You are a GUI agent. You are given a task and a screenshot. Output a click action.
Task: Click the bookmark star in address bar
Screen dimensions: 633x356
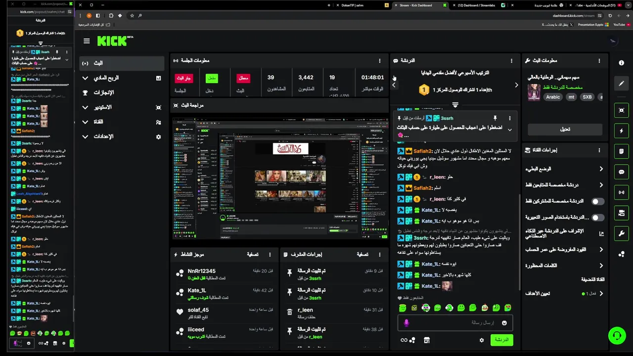click(x=132, y=16)
